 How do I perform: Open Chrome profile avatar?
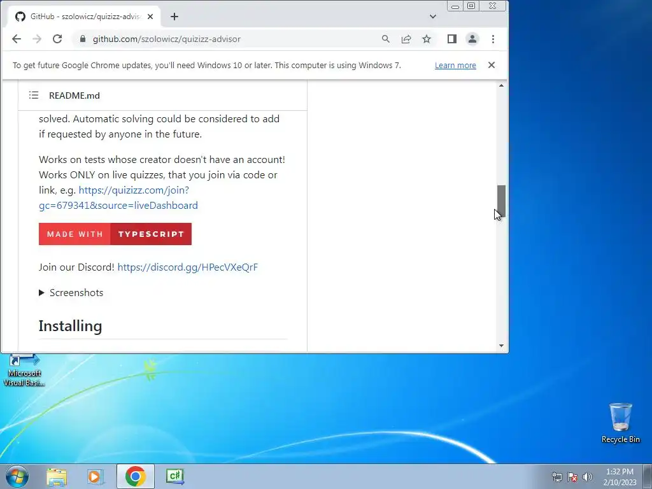point(472,39)
